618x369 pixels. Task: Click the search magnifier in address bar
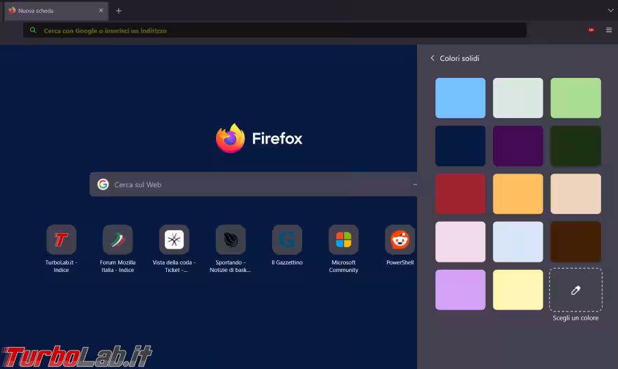click(x=33, y=30)
